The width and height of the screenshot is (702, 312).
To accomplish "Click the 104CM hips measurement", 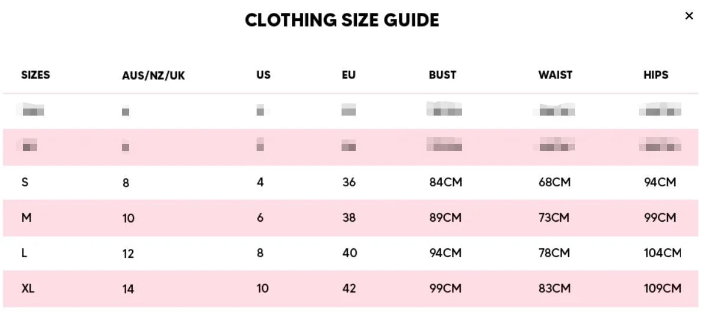I will [x=662, y=253].
